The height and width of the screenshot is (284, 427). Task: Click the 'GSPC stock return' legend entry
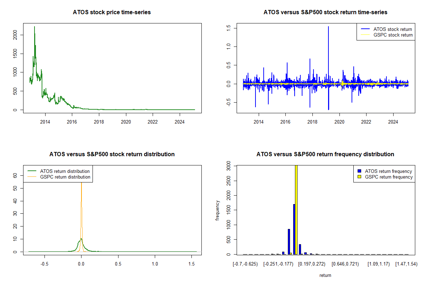[393, 35]
